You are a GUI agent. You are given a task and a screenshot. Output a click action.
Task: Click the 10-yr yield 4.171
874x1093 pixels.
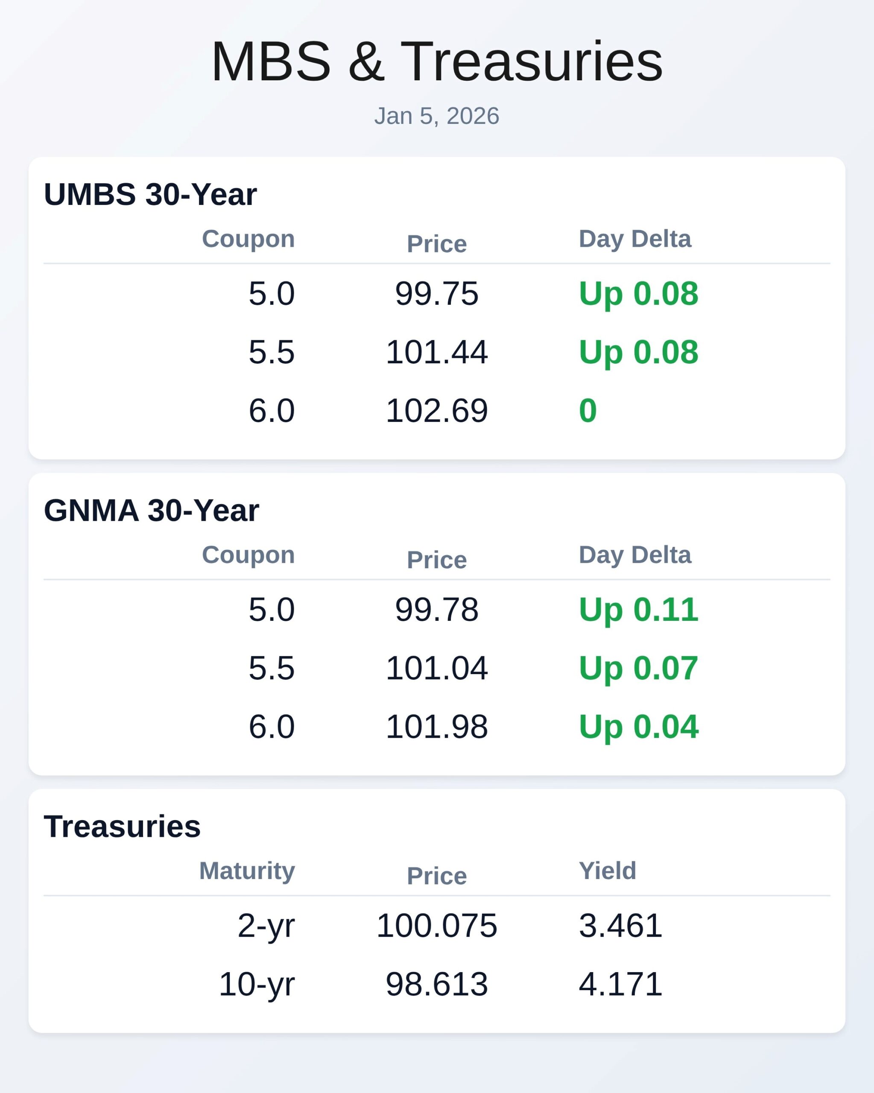tap(620, 984)
